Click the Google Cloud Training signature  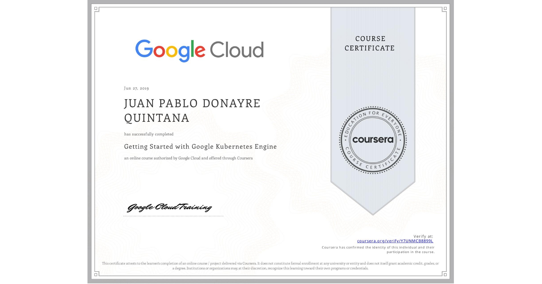click(169, 208)
